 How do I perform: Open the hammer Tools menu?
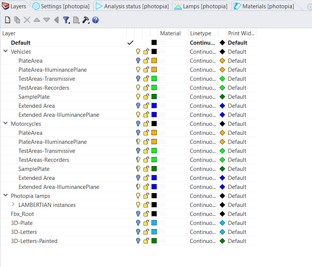tap(86, 20)
